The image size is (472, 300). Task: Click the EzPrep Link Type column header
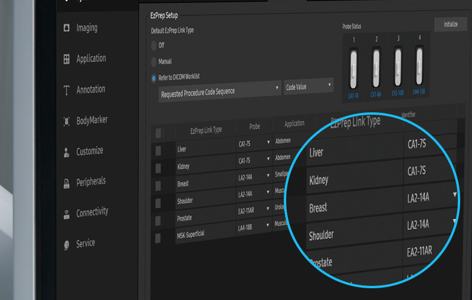tap(206, 130)
